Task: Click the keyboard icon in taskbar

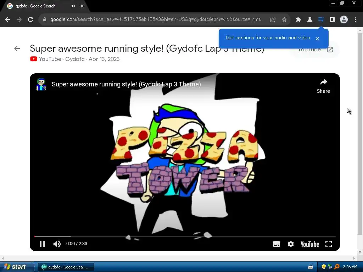Action: click(311, 267)
